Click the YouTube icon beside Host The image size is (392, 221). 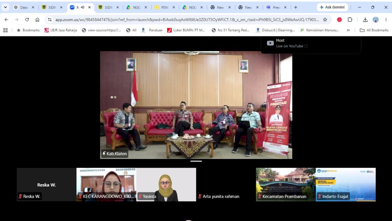click(x=270, y=43)
